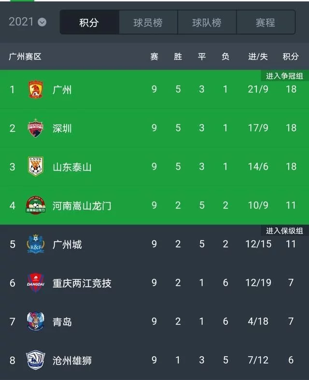Select the 青岛 team crest icon
Viewport: 309px width, 380px height.
click(36, 322)
